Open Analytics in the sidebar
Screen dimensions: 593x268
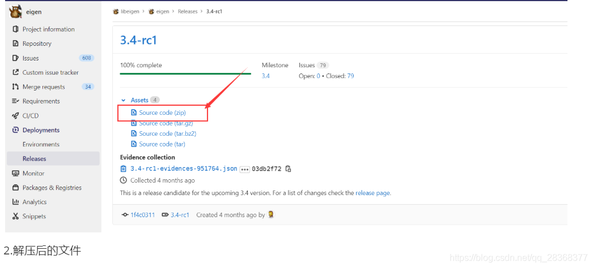[x=35, y=202]
